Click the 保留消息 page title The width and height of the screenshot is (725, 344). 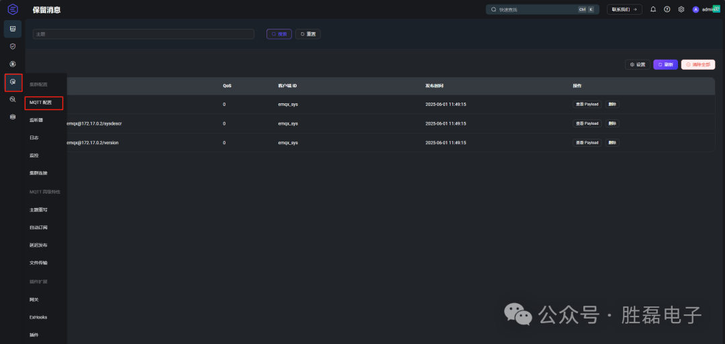click(47, 9)
